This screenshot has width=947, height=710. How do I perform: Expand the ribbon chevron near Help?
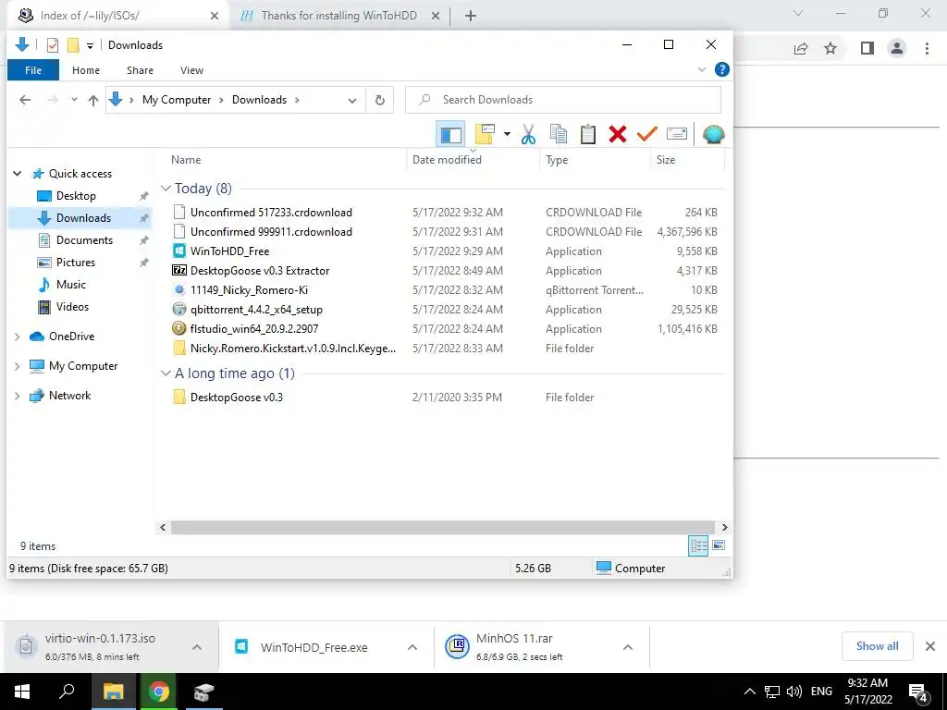point(702,69)
